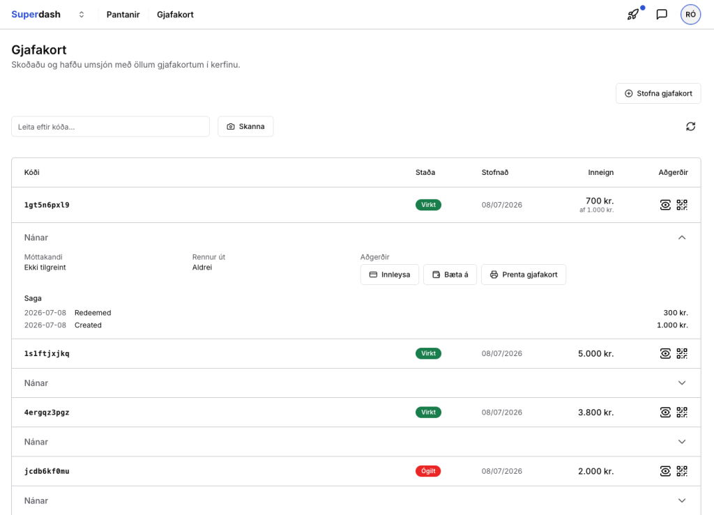Open the rocket updates icon
714x515 pixels.
(x=633, y=15)
